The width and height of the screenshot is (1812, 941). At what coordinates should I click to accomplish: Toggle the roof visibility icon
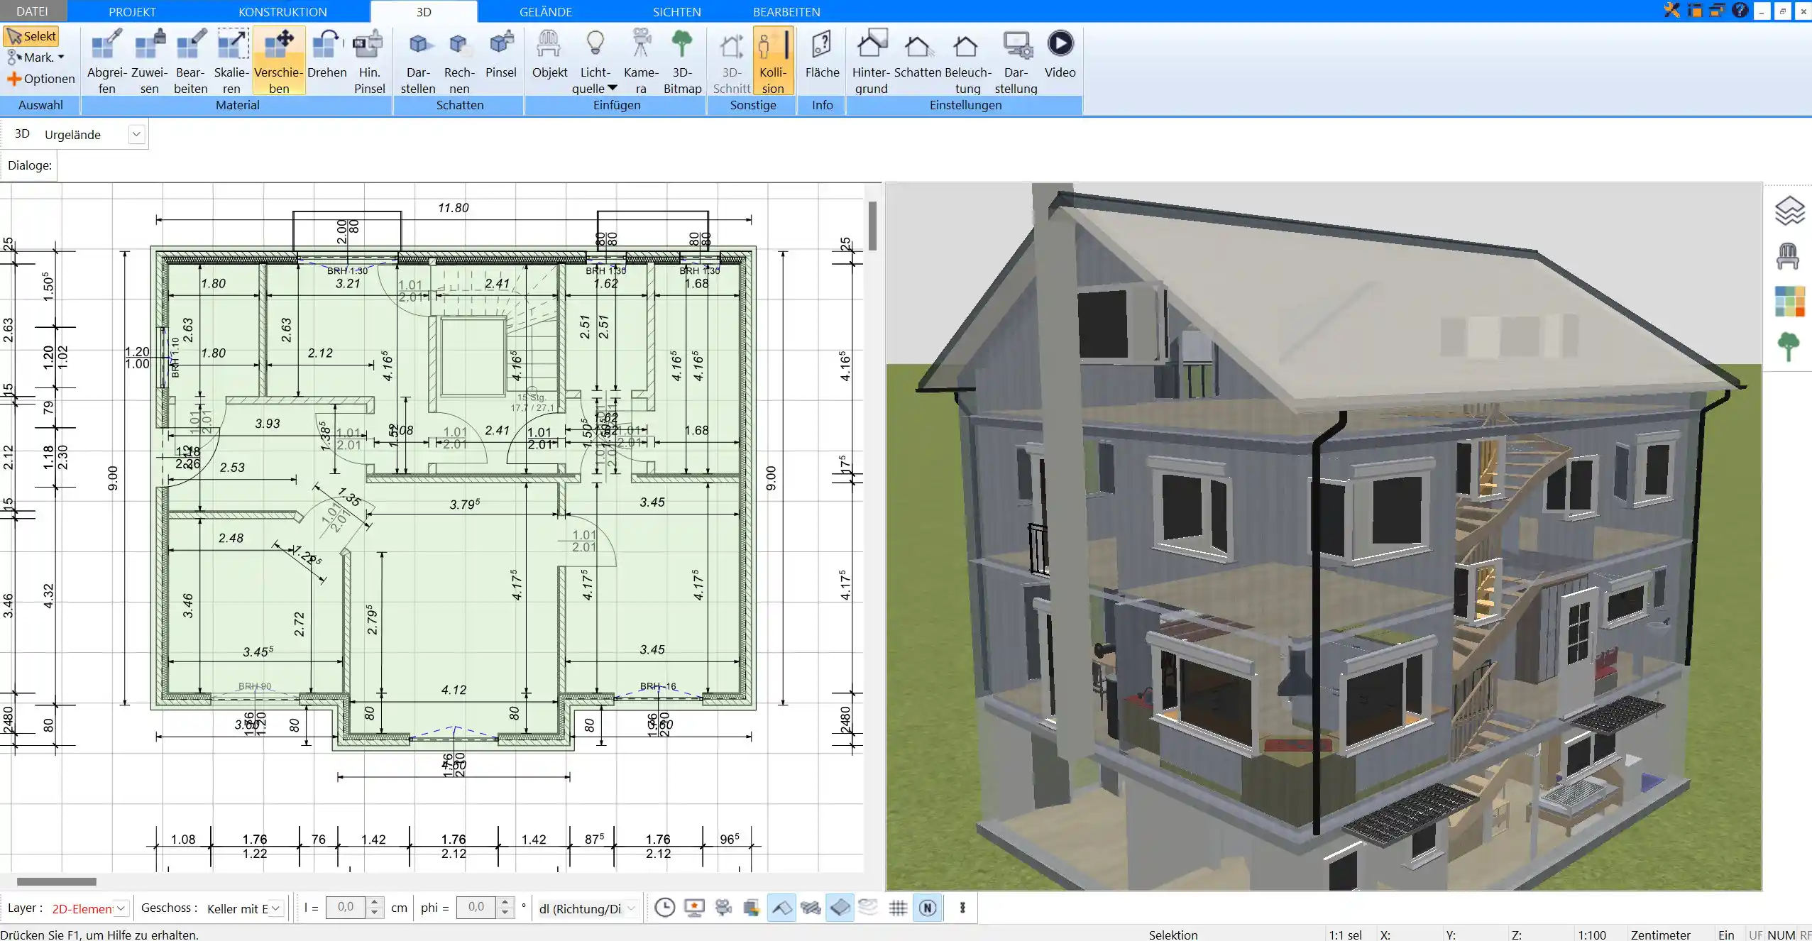click(x=781, y=908)
